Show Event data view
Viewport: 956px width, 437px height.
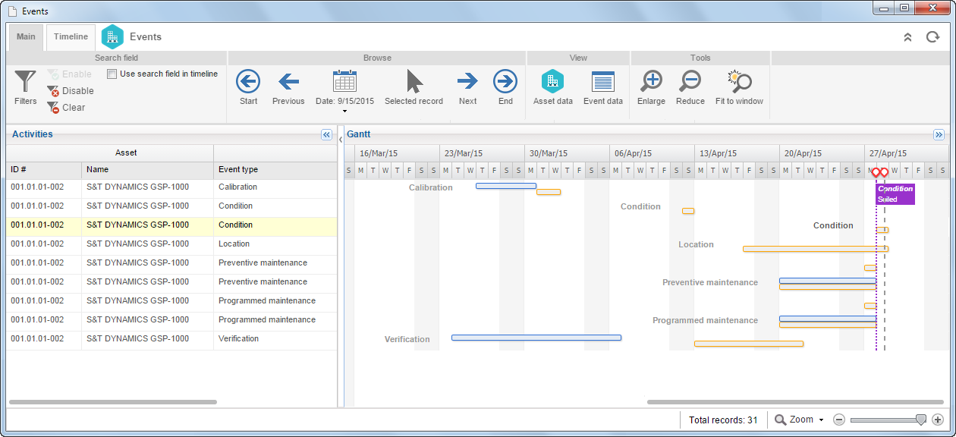coord(603,87)
